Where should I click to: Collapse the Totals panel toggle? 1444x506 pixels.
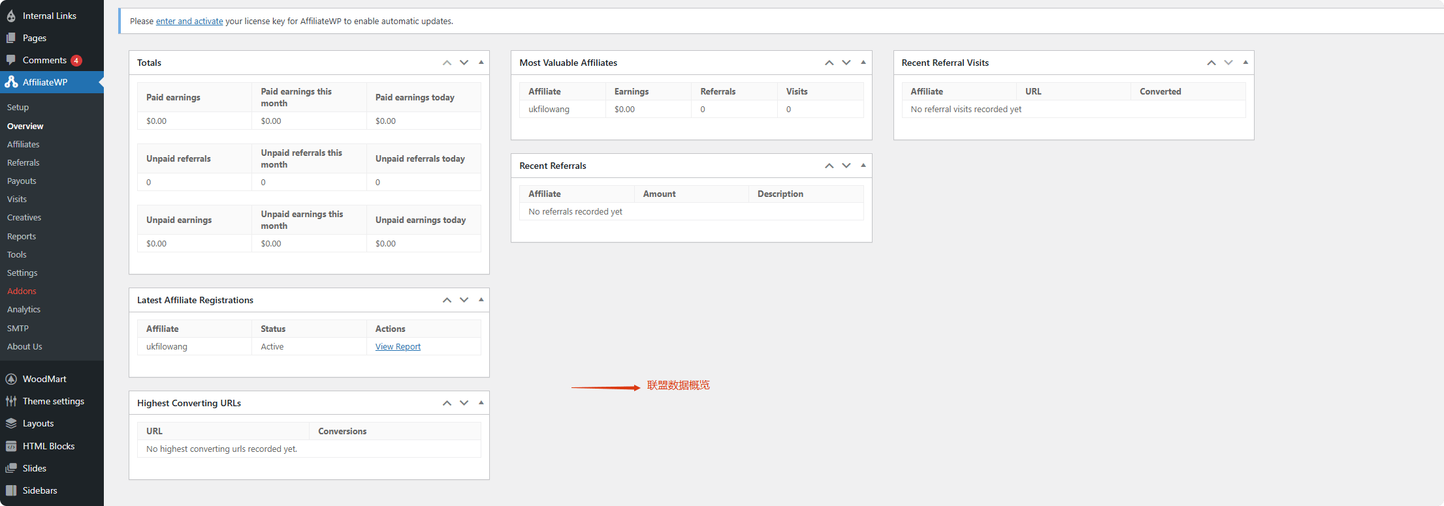[x=481, y=63]
